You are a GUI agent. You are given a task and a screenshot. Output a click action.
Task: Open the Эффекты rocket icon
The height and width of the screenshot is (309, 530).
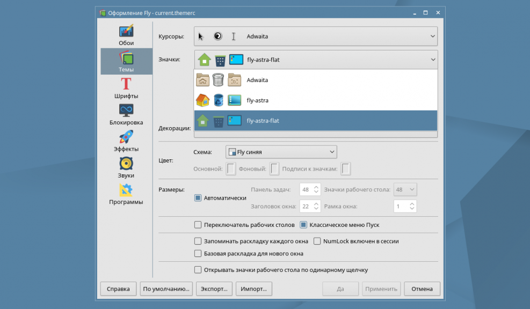(x=126, y=137)
